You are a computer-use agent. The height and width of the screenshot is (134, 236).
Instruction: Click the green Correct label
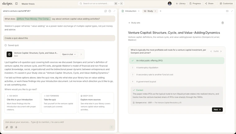pyautogui.click(x=138, y=90)
